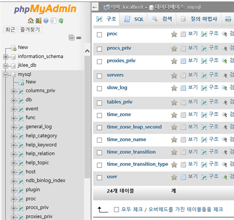Screen dimensions: 234x220
Task: Show the 즐겨찾기 favorites list
Action: click(30, 29)
